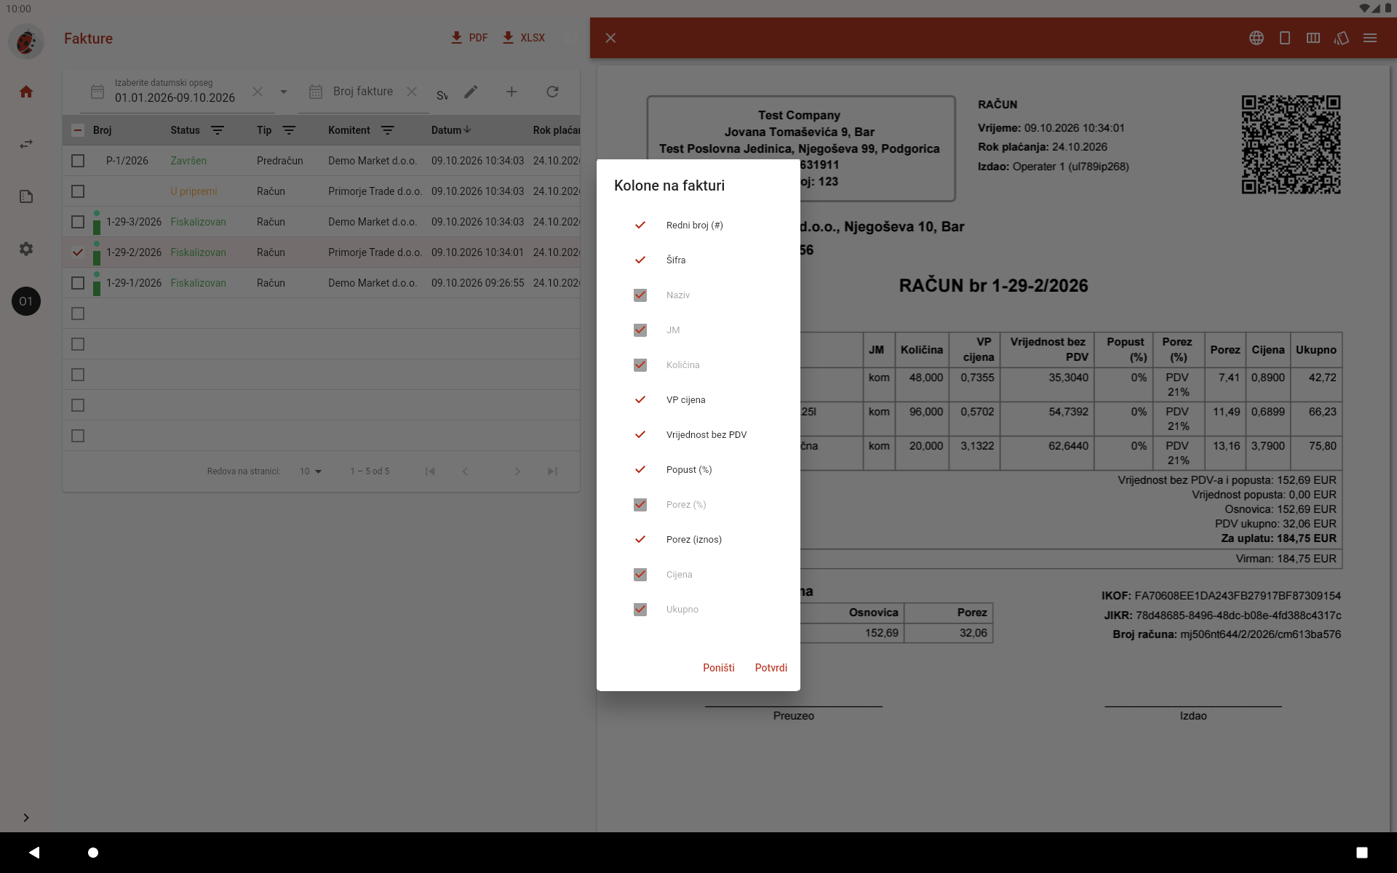
Task: Open the Status column filter
Action: 218,130
